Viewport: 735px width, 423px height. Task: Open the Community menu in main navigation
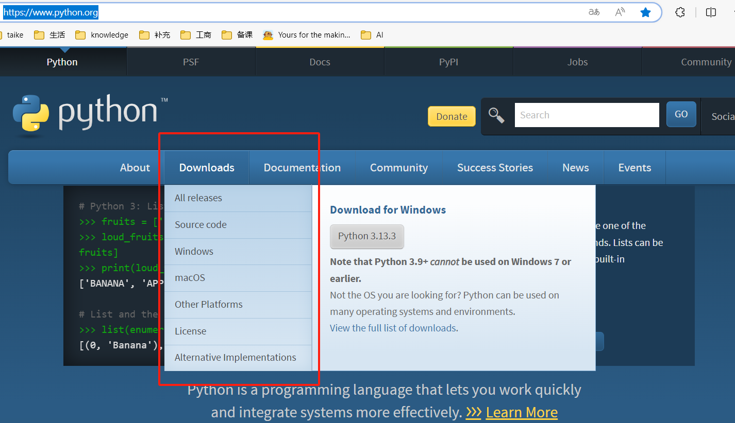(399, 168)
